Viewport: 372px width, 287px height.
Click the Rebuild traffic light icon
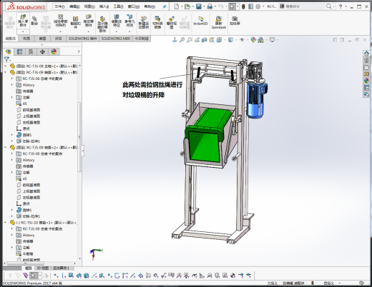point(243,6)
